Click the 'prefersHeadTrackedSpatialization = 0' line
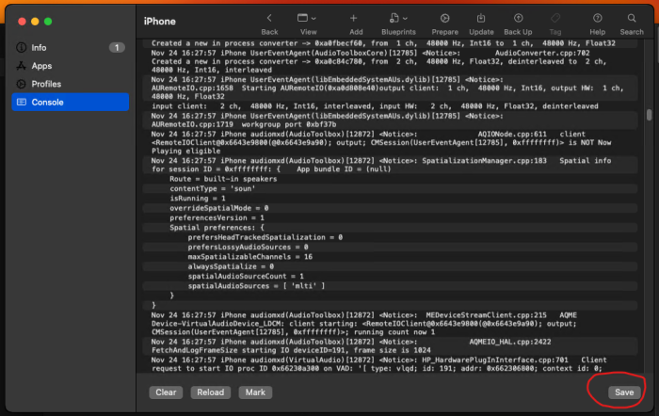The width and height of the screenshot is (659, 416). (x=265, y=237)
